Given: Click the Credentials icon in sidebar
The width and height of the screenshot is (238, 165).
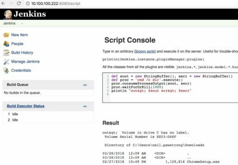Looking at the screenshot, I should click(x=6, y=70).
